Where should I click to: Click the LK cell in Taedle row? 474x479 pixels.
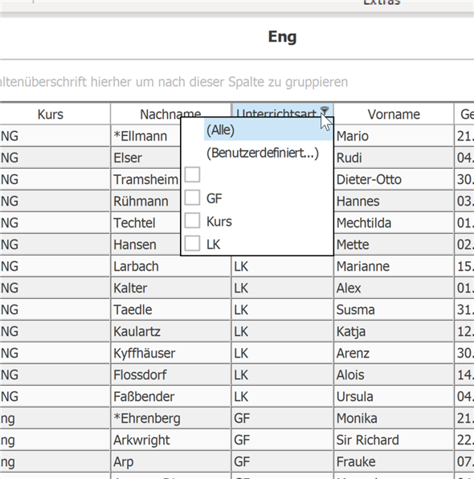282,309
